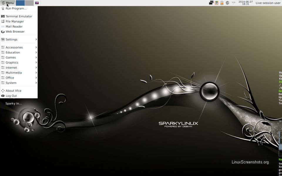The width and height of the screenshot is (282, 176).
Task: Open the System submenu
Action: tap(19, 83)
